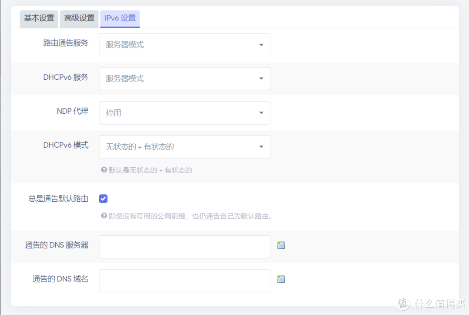
Task: Click the 通告的 DNS 服务器 input field
Action: [185, 246]
